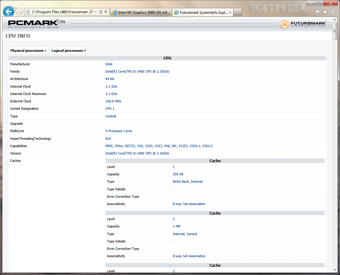Click the address bar path field
Image resolution: width=340 pixels, height=275 pixels.
click(x=59, y=12)
